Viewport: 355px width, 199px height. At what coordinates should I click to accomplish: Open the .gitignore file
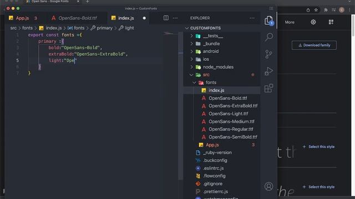(x=212, y=184)
